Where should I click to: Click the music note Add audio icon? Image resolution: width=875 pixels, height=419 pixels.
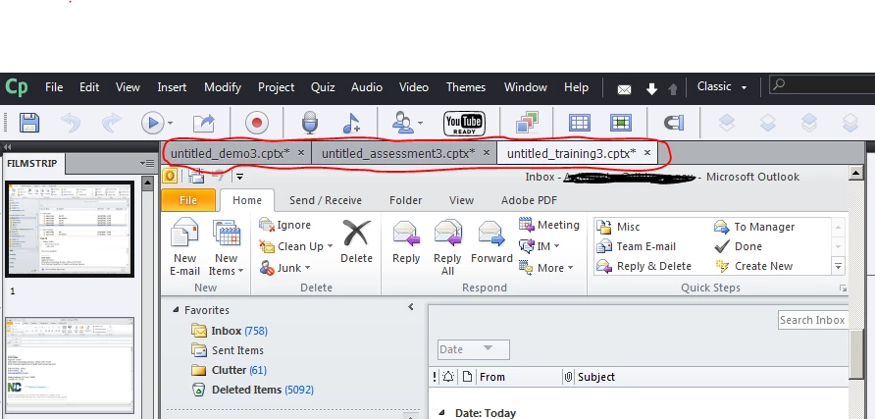click(x=351, y=123)
